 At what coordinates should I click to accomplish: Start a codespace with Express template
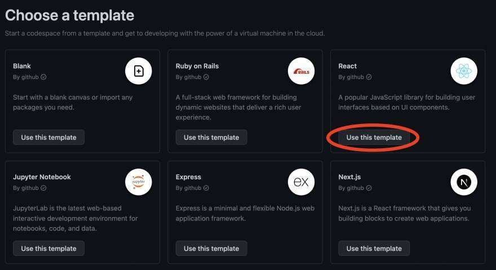pos(211,249)
